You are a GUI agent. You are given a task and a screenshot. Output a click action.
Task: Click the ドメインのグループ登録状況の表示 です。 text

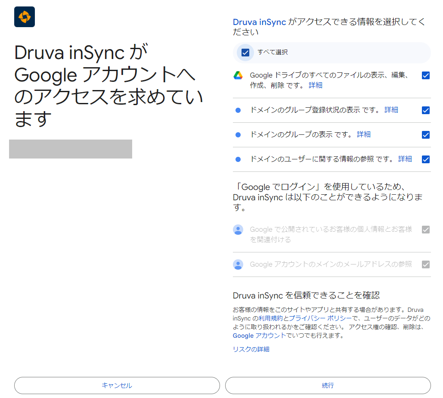(315, 110)
